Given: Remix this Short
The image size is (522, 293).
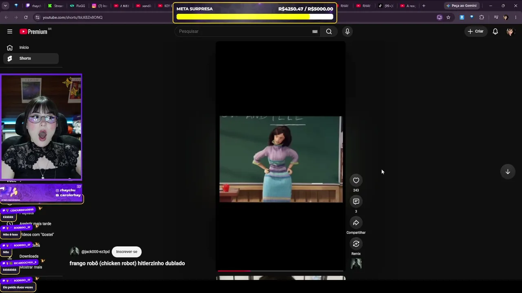Looking at the screenshot, I should click(356, 244).
